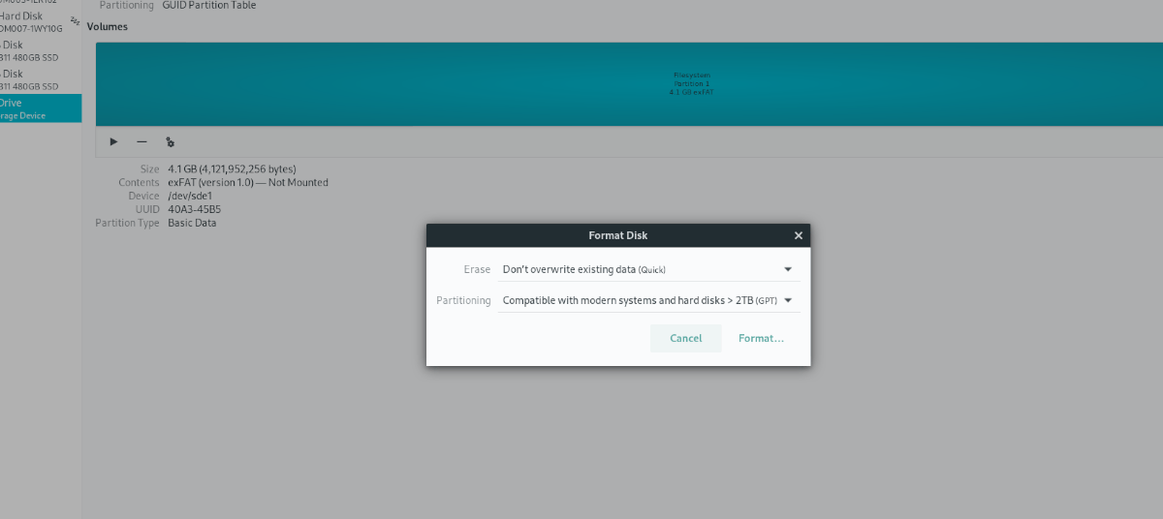Delete selected partition using minus icon
The image size is (1163, 519).
[x=141, y=141]
